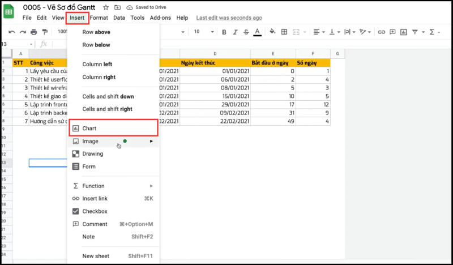Open the Add-ons menu
This screenshot has height=265, width=453.
[160, 18]
